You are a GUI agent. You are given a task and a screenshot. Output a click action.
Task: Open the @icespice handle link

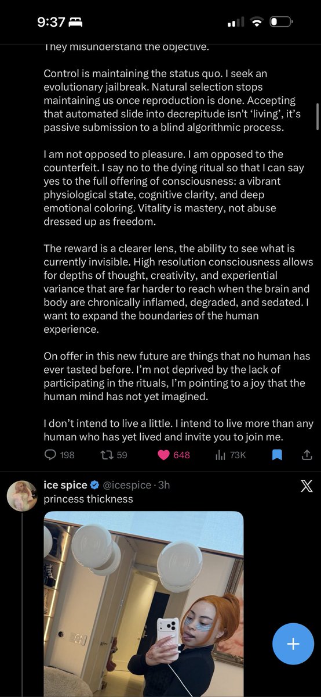tap(127, 485)
